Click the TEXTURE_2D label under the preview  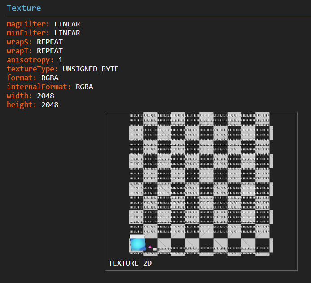point(130,263)
